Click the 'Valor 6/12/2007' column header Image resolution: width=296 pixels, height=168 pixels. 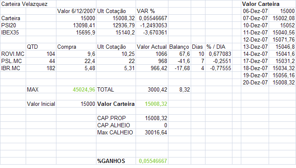tap(76, 11)
